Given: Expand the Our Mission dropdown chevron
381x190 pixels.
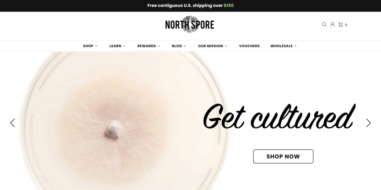Looking at the screenshot, I should tap(226, 46).
